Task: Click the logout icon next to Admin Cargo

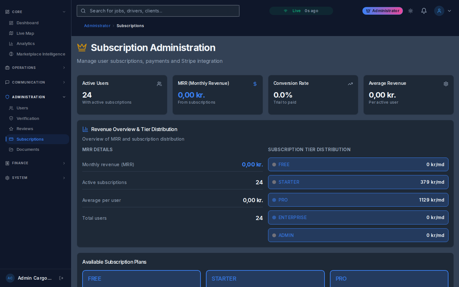Action: pyautogui.click(x=61, y=278)
